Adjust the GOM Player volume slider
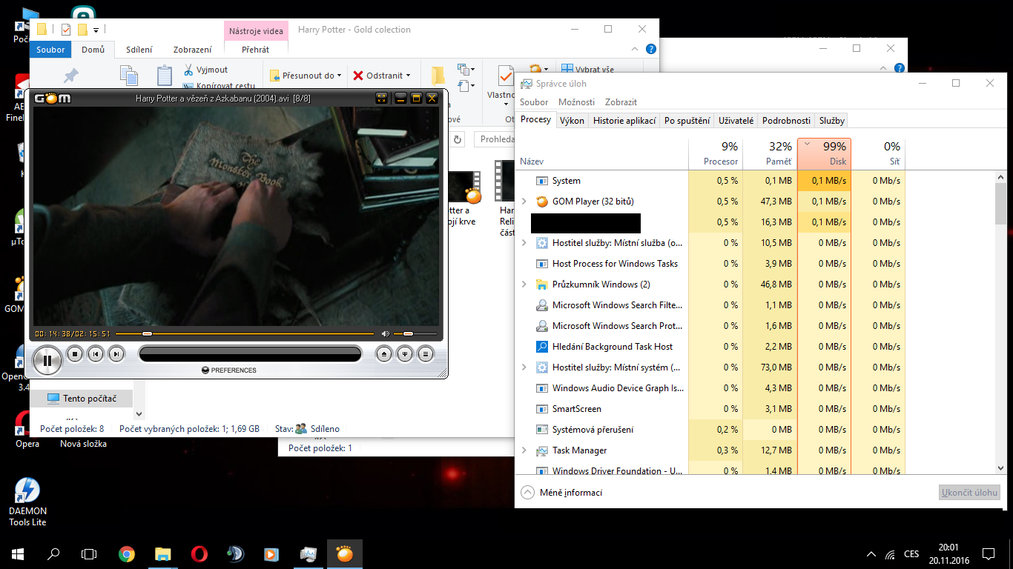The width and height of the screenshot is (1013, 569). pyautogui.click(x=415, y=334)
